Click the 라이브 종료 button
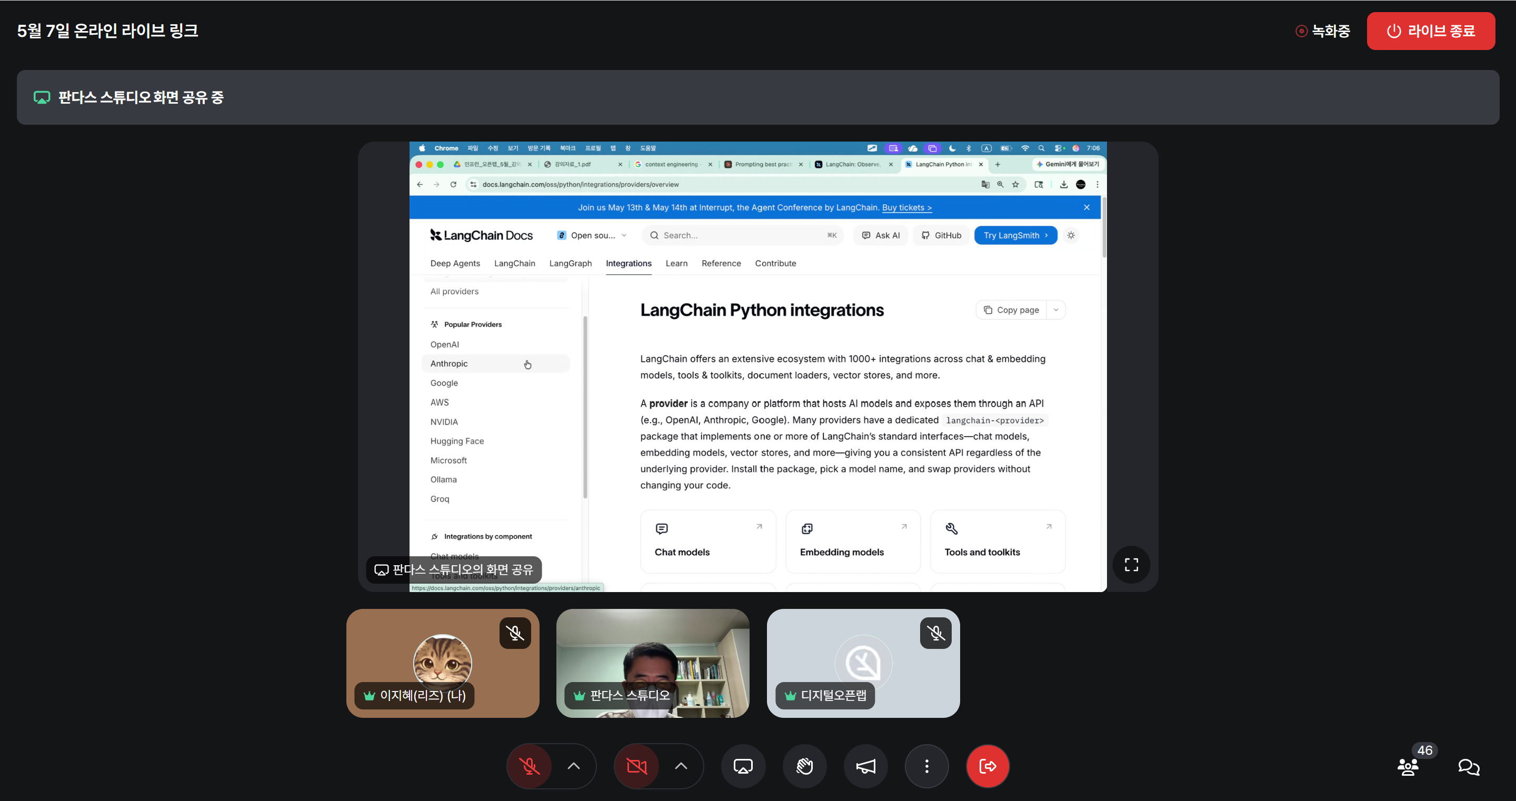The width and height of the screenshot is (1516, 801). 1431,31
